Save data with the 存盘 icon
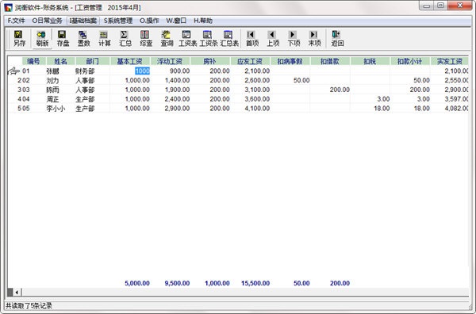The image size is (476, 314). pyautogui.click(x=63, y=38)
